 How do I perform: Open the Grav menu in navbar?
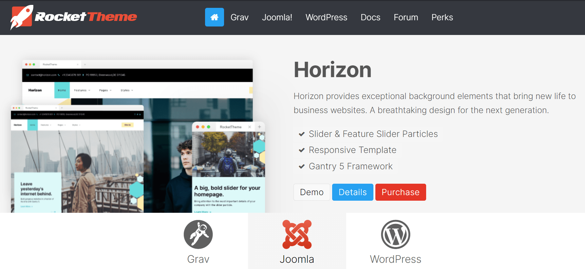tap(239, 17)
